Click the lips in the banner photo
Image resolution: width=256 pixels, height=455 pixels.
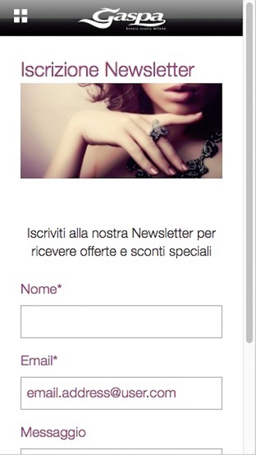(184, 93)
